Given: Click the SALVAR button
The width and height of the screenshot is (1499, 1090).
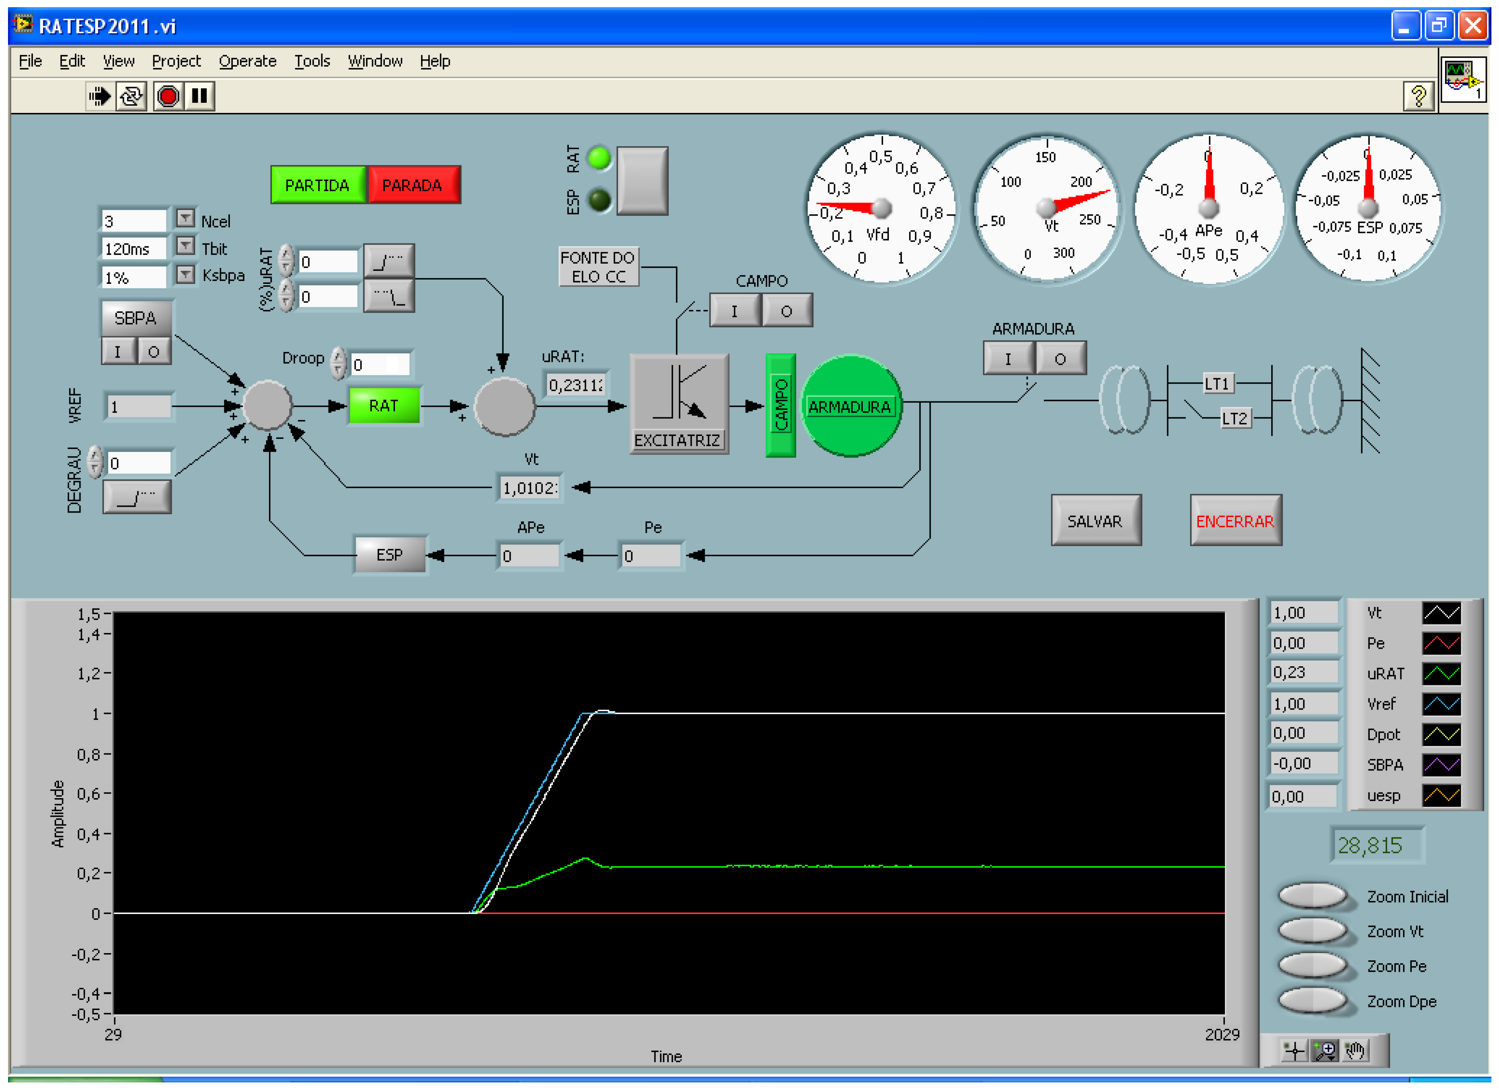Looking at the screenshot, I should (x=1095, y=521).
